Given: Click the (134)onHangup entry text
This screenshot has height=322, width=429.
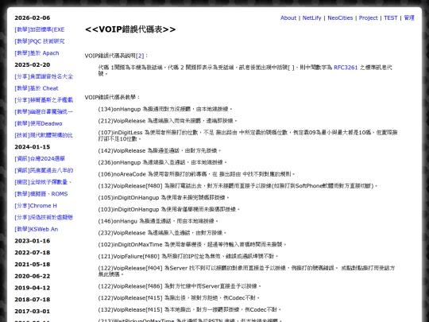Looking at the screenshot, I should (x=165, y=109).
